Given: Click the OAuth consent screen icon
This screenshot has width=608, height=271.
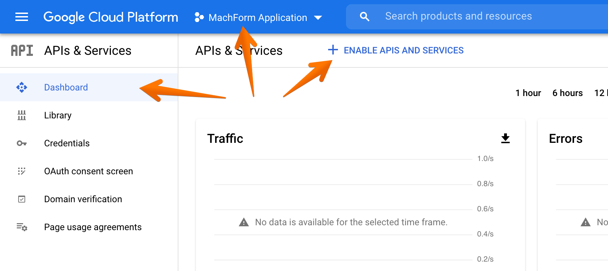Looking at the screenshot, I should [x=22, y=171].
